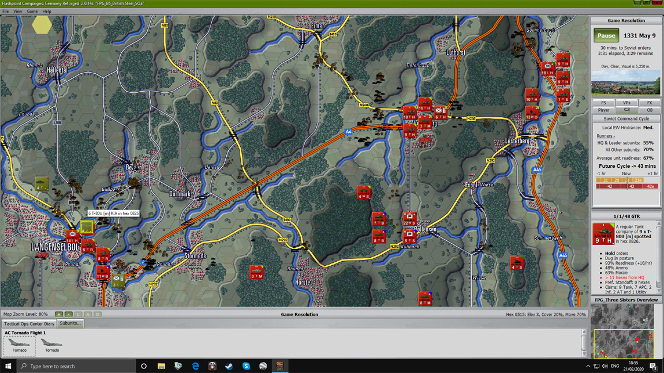The image size is (664, 373).
Task: Select the 11 W B unit counter
Action: point(103,272)
